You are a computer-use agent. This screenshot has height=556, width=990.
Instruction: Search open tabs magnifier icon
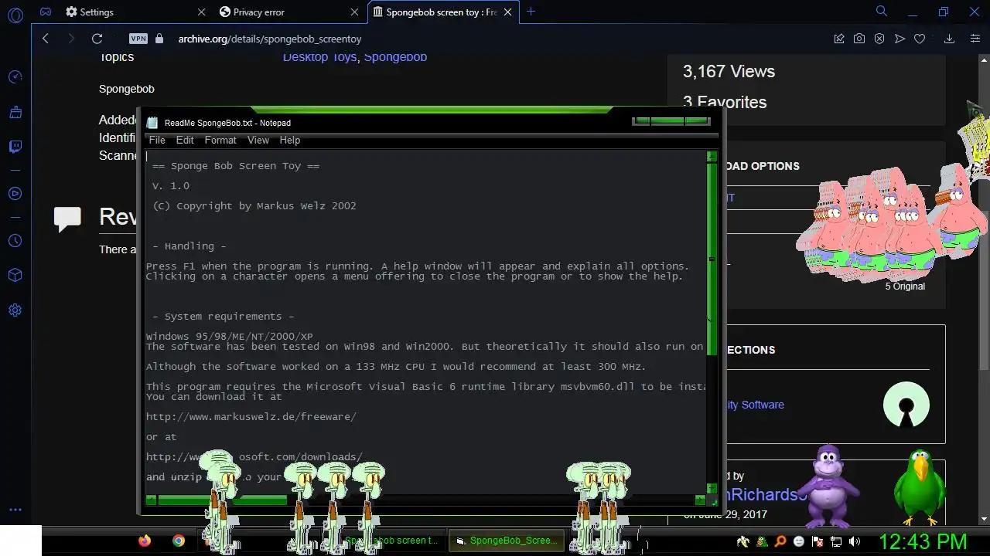pyautogui.click(x=882, y=12)
